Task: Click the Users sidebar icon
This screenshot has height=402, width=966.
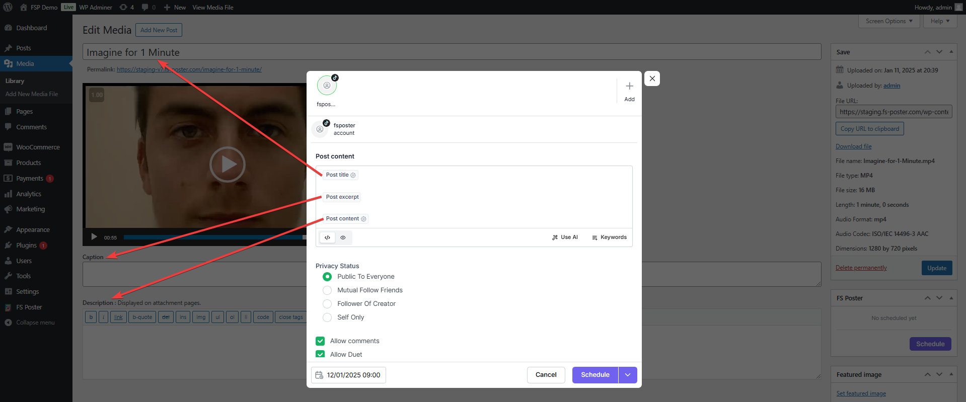Action: (x=8, y=261)
